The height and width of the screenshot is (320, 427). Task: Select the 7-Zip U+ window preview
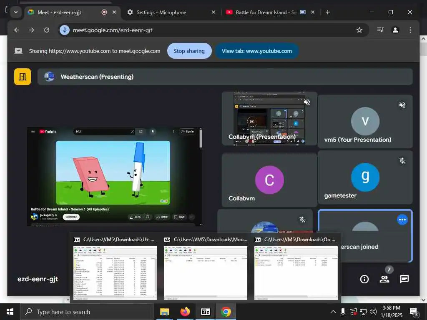(115, 268)
